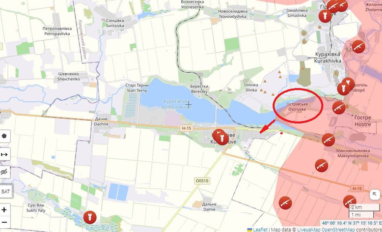Screen dimensions: 382x232
Task: Click the rifle marker right of Kurakhivka
Action: point(358,47)
